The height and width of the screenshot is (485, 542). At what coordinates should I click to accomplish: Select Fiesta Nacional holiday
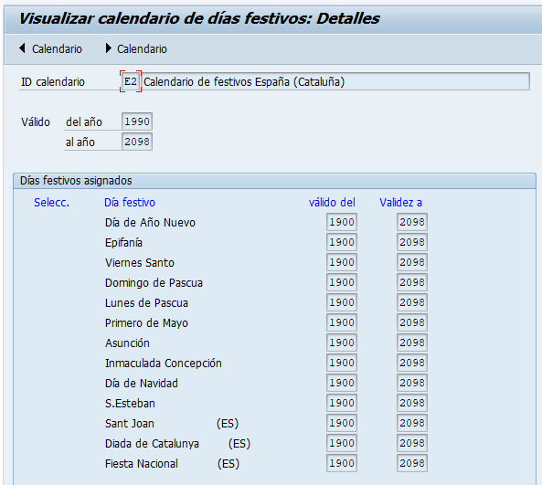[x=142, y=463]
